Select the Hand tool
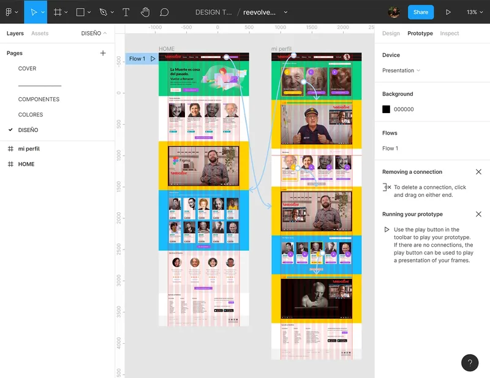This screenshot has height=378, width=490. 145,12
